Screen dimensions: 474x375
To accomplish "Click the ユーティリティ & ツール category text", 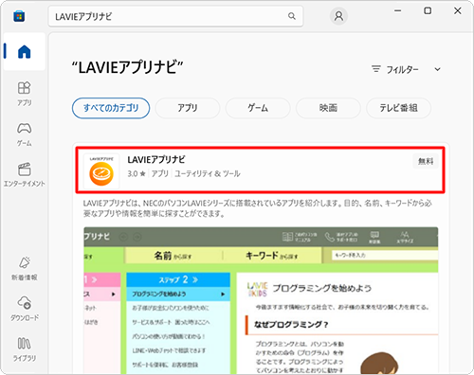I will 208,173.
